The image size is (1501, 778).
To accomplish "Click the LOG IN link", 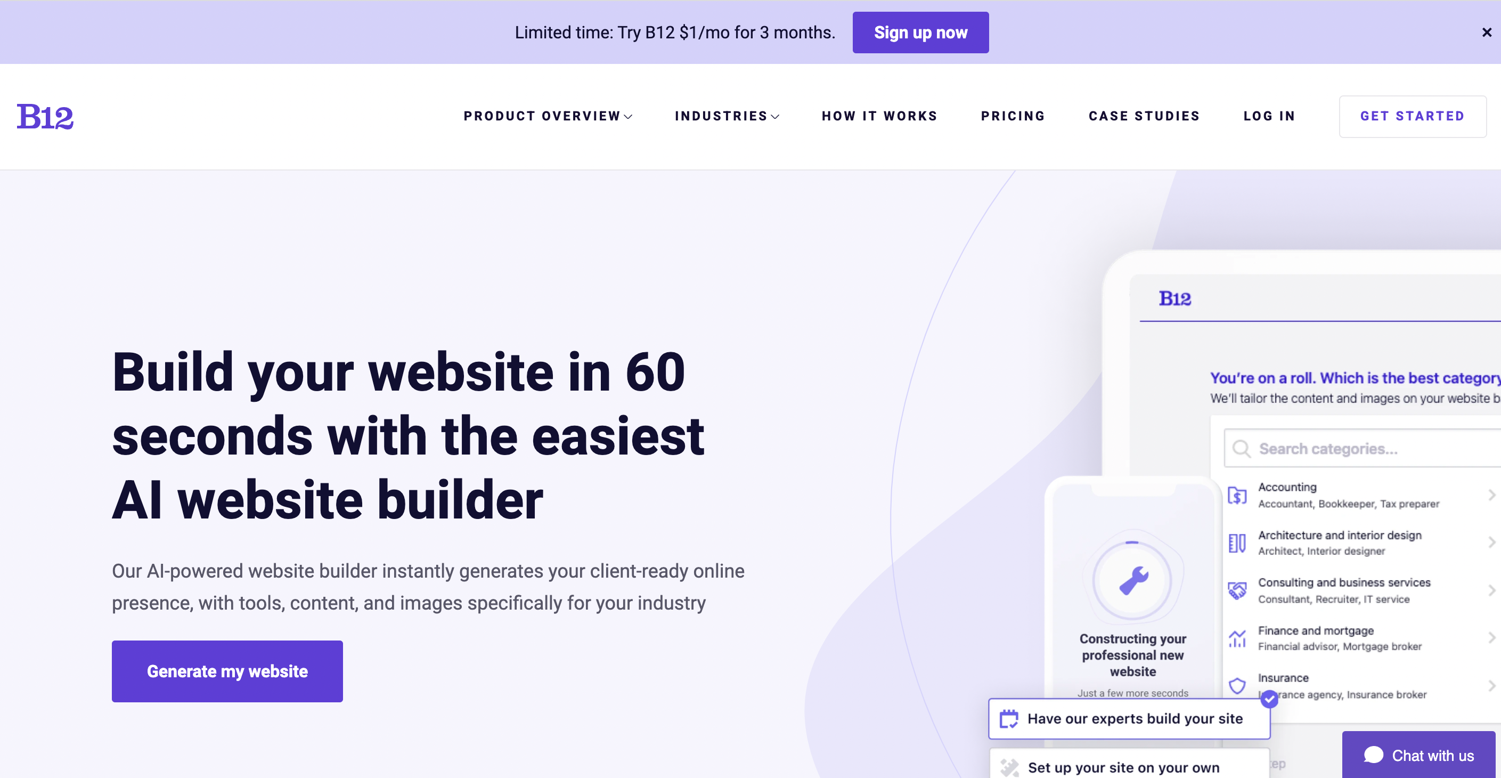I will coord(1269,116).
